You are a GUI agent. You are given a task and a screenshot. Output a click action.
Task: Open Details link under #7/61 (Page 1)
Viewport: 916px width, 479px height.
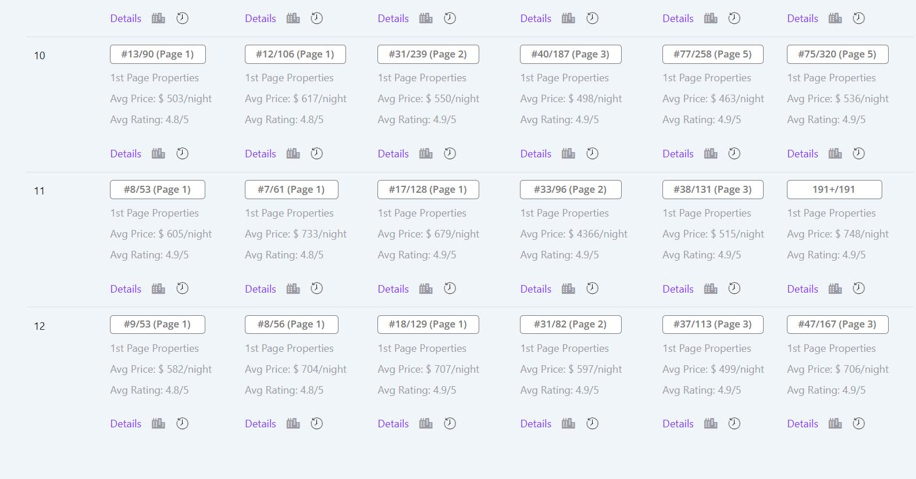click(260, 289)
